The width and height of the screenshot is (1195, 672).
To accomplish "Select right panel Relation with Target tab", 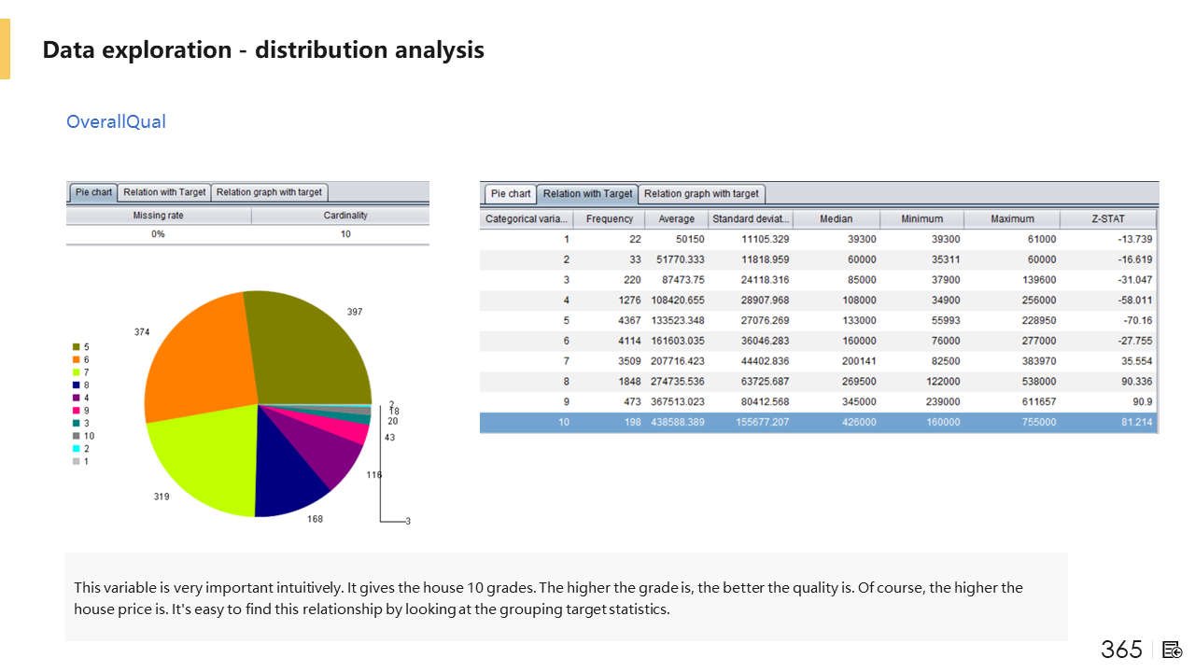I will click(x=587, y=194).
